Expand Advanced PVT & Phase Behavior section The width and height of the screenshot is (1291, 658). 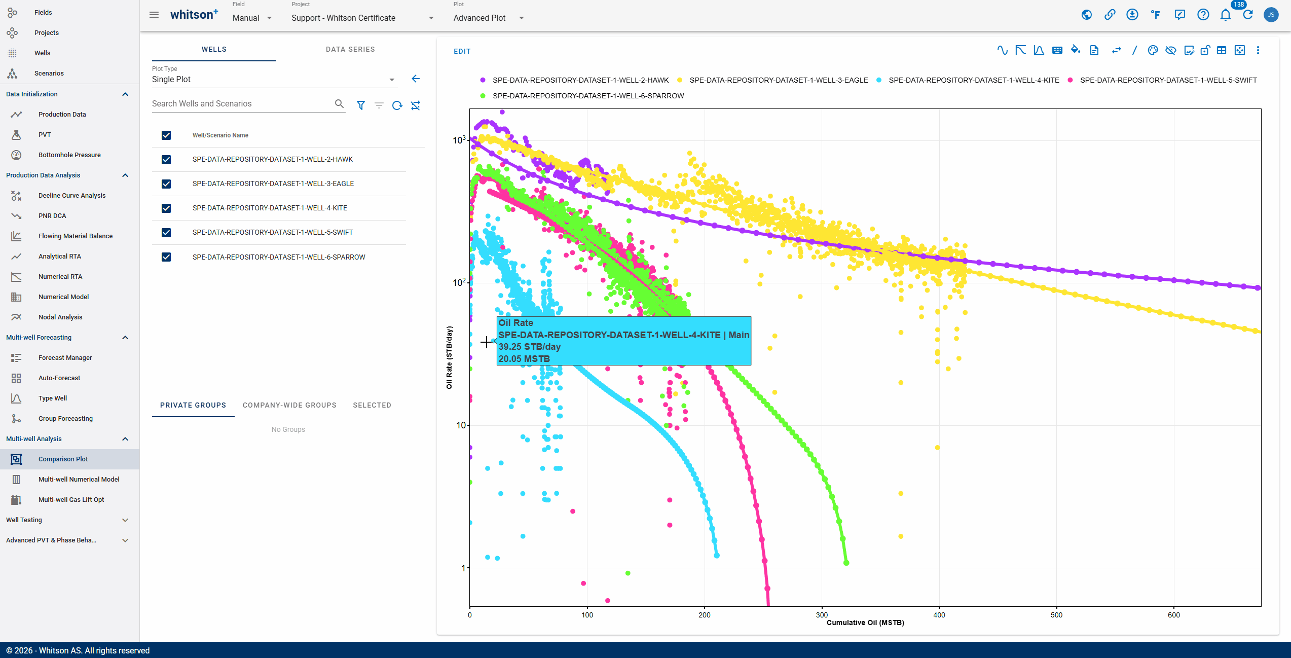[125, 540]
